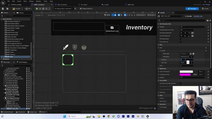The height and width of the screenshot is (119, 212).
Task: Click Color and Opacity white swatch
Action: point(186,72)
